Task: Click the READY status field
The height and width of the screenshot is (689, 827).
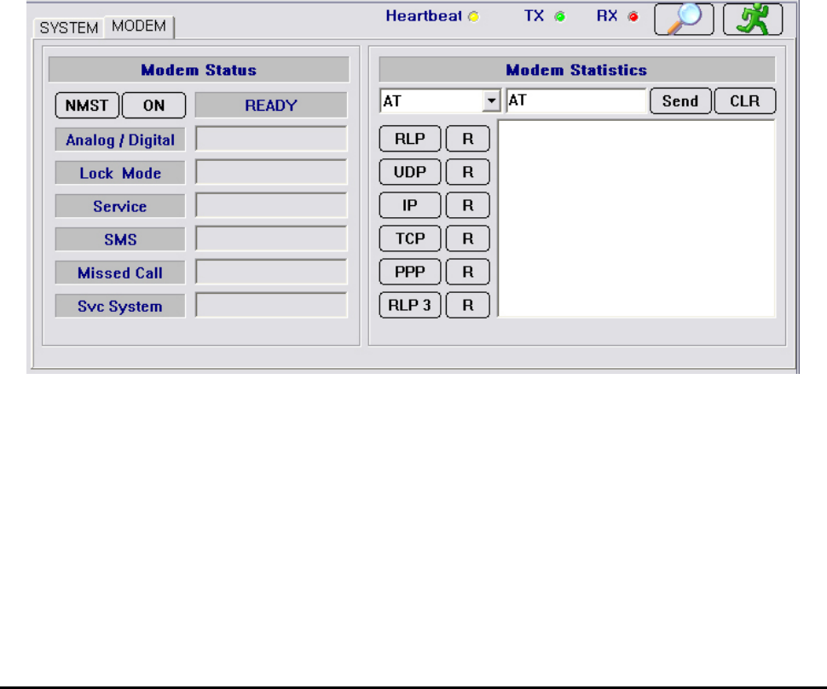Action: [x=271, y=106]
